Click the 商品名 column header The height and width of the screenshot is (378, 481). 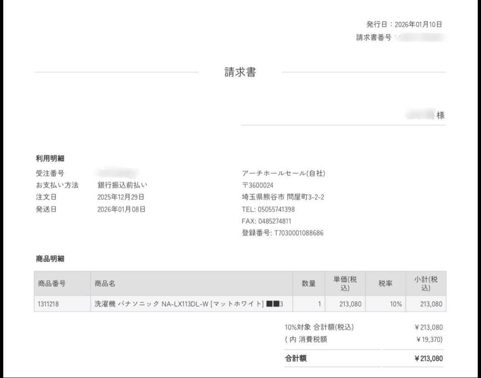105,283
